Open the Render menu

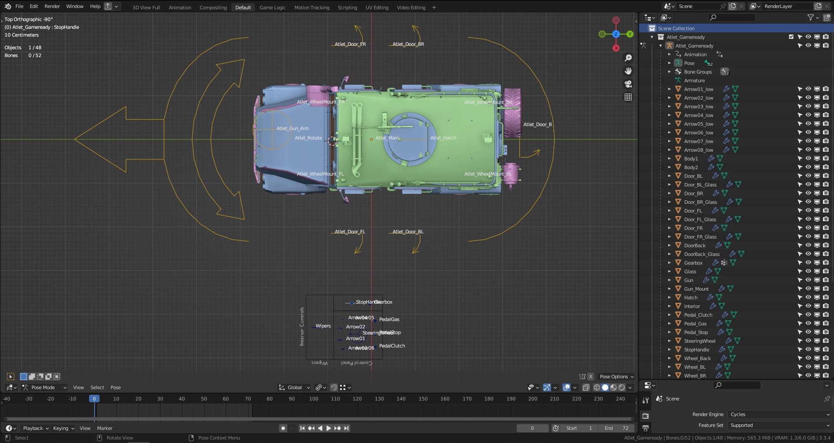(x=52, y=7)
